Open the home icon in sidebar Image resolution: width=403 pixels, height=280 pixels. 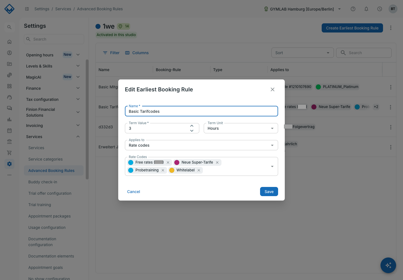pyautogui.click(x=9, y=42)
